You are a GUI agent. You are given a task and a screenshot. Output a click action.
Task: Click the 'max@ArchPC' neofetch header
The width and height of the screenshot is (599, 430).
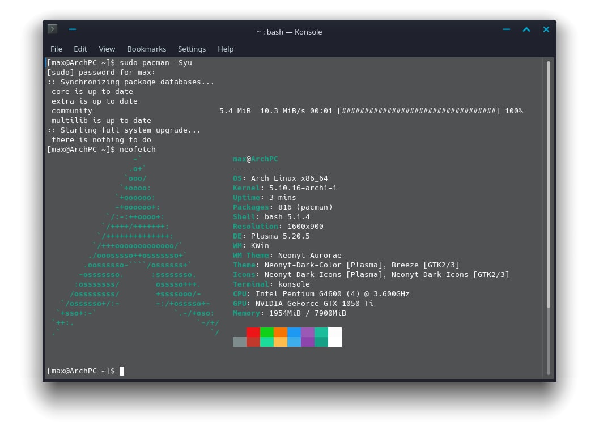click(x=255, y=159)
